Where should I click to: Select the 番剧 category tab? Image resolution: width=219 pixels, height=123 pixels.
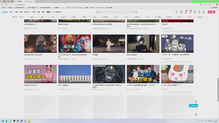[x=32, y=17]
